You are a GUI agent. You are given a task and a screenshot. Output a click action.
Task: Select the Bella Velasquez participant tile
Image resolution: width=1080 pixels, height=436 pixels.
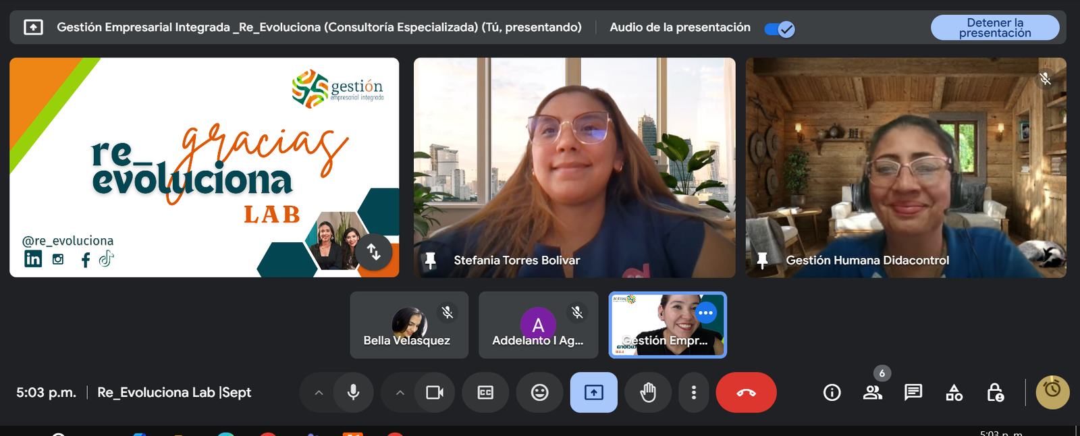409,325
